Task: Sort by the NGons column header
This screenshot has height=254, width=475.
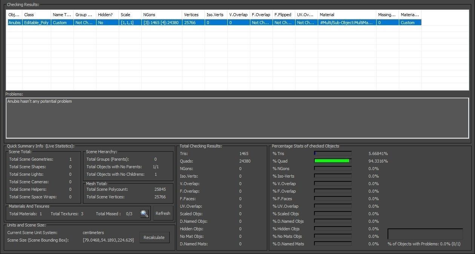Action: click(x=162, y=15)
